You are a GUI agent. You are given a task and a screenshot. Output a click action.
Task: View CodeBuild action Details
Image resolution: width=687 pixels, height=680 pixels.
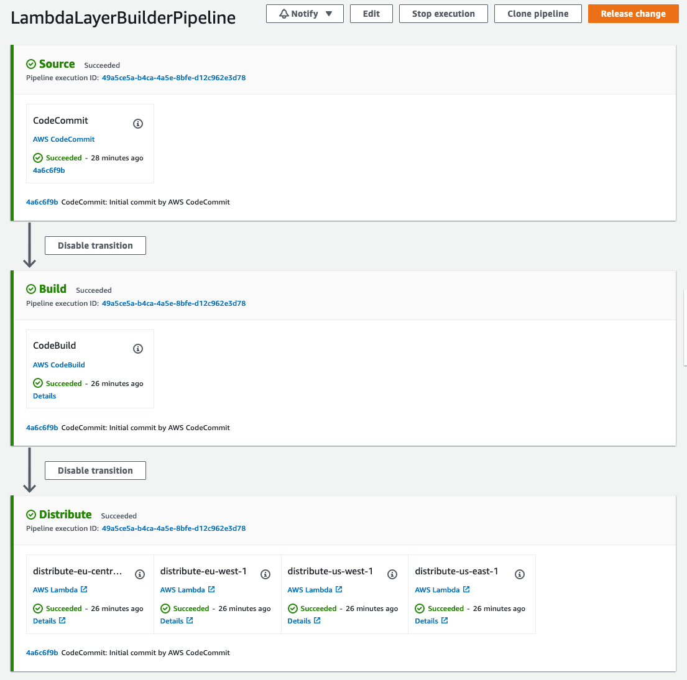(44, 396)
